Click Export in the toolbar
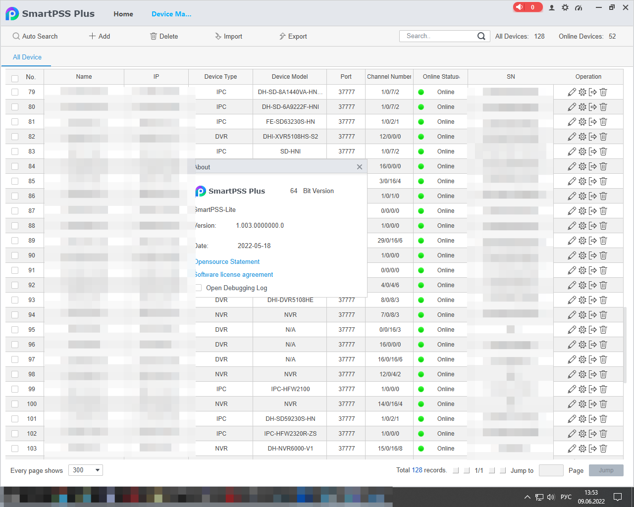Image resolution: width=634 pixels, height=507 pixels. 293,36
